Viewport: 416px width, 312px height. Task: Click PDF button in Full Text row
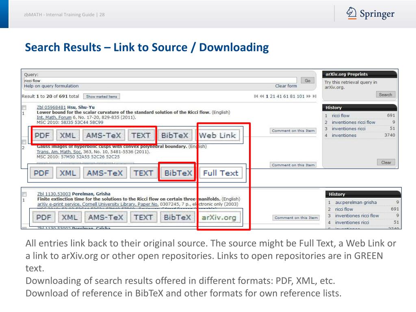tap(41, 173)
